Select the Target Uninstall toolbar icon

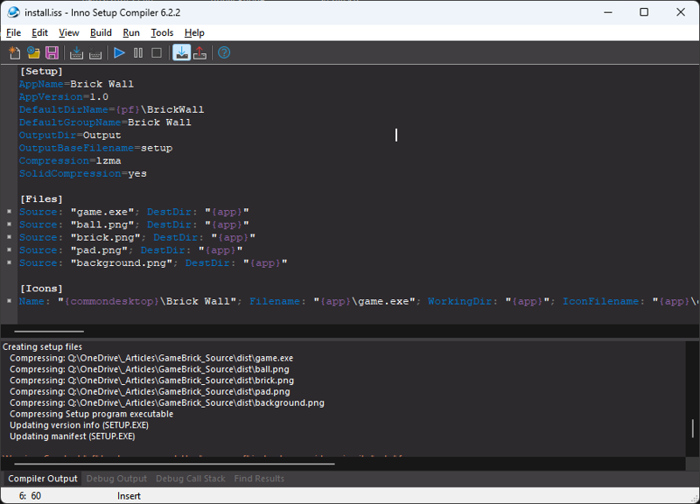coord(199,53)
